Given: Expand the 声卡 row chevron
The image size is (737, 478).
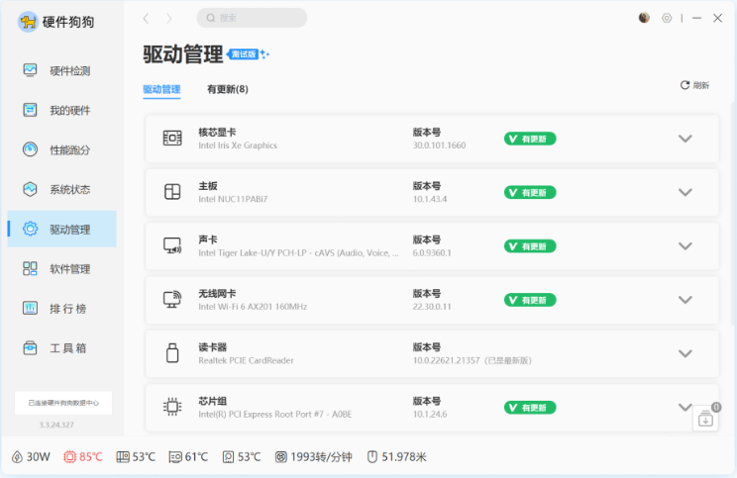Looking at the screenshot, I should 685,246.
